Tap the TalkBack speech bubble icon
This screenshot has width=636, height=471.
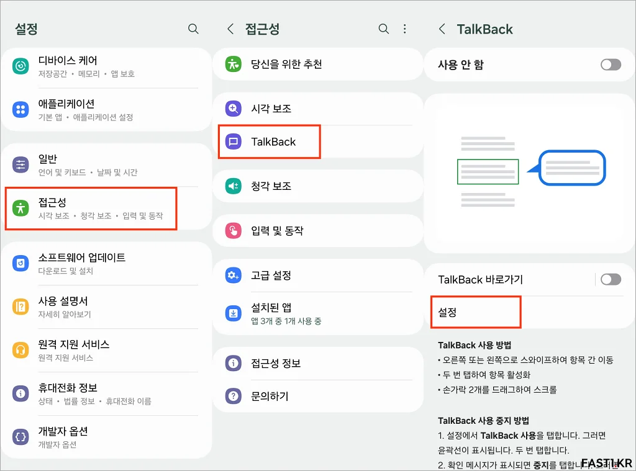tap(234, 141)
